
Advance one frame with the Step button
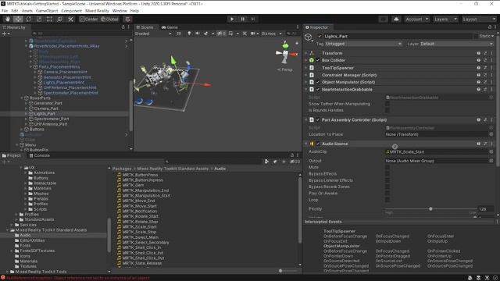tap(253, 19)
